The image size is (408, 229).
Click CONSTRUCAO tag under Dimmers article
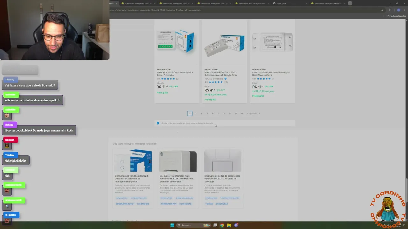coord(143,204)
